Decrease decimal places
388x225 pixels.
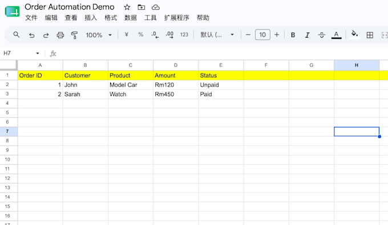point(155,35)
